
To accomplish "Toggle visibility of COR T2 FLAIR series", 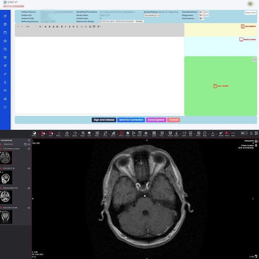I will (29, 208).
